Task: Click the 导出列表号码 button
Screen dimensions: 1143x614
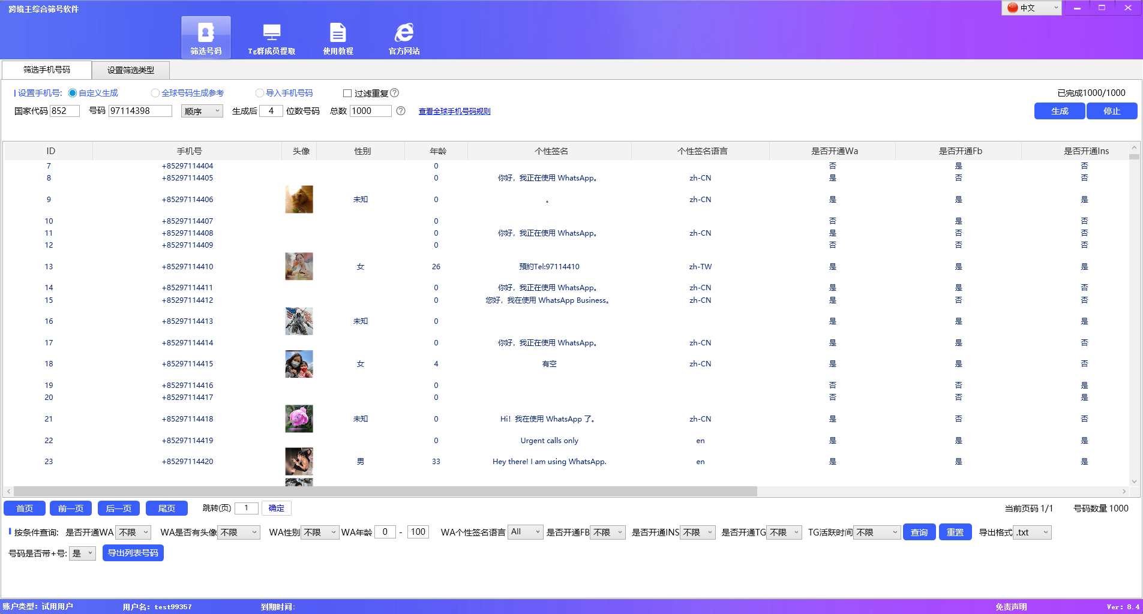Action: click(x=133, y=553)
